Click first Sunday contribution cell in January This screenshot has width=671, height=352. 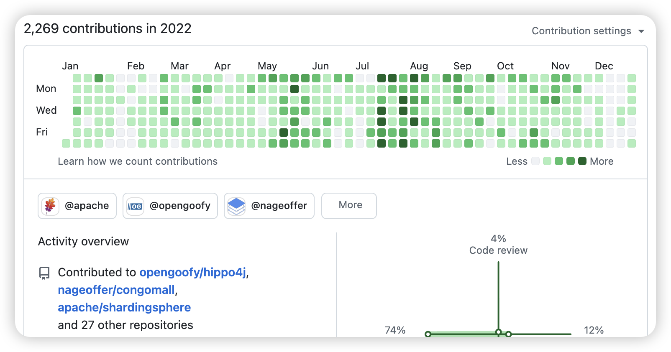[77, 78]
